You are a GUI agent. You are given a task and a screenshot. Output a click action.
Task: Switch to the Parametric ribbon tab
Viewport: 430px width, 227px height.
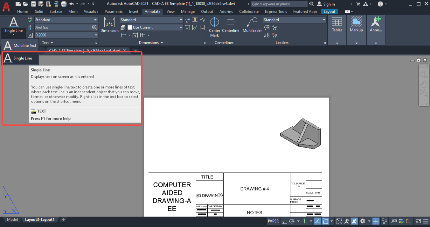point(114,11)
